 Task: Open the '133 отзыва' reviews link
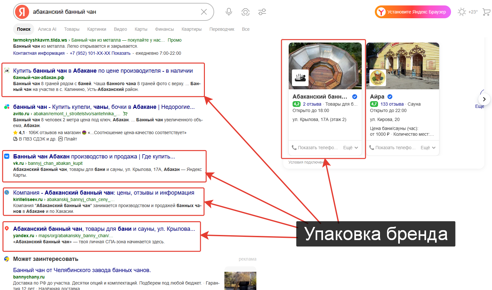click(392, 104)
